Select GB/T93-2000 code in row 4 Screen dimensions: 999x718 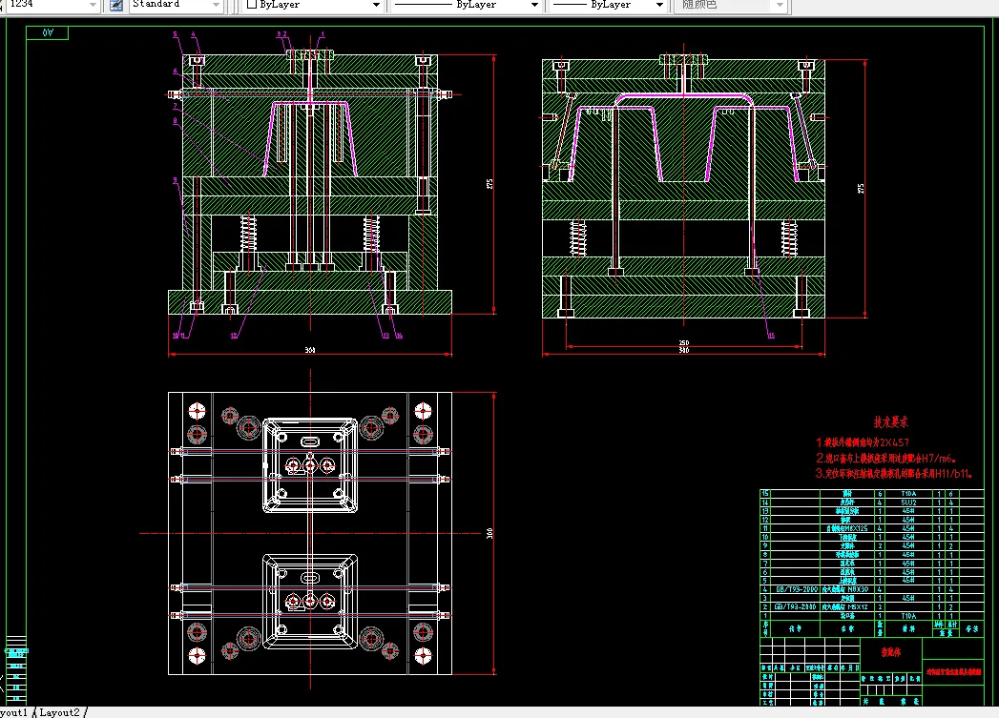(x=796, y=589)
